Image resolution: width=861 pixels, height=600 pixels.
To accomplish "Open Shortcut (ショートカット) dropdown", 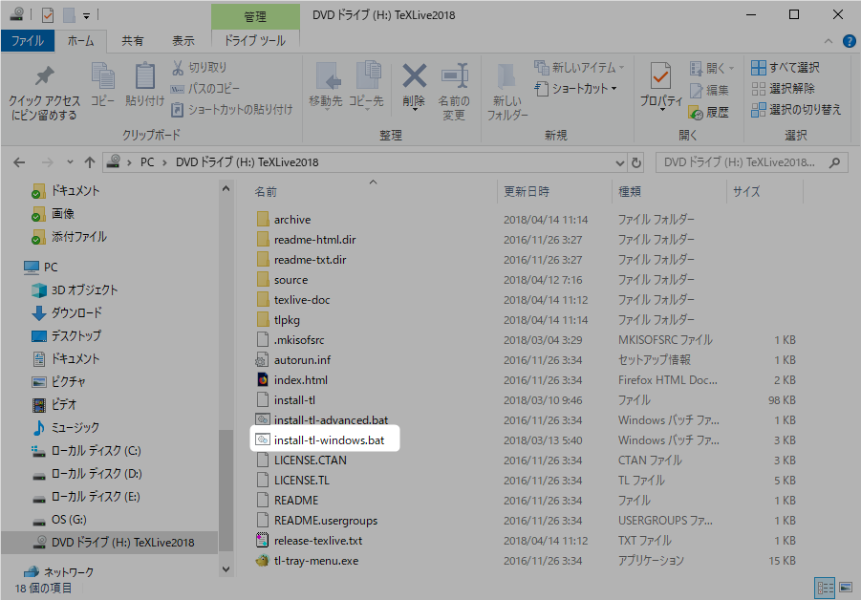I will pyautogui.click(x=575, y=89).
